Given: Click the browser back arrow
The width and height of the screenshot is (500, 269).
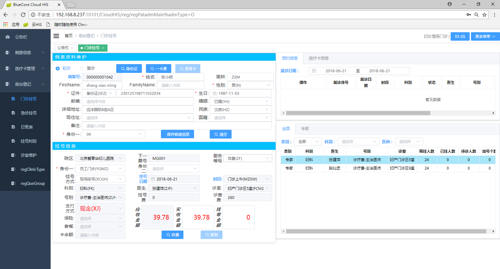Looking at the screenshot, I should tap(6, 15).
